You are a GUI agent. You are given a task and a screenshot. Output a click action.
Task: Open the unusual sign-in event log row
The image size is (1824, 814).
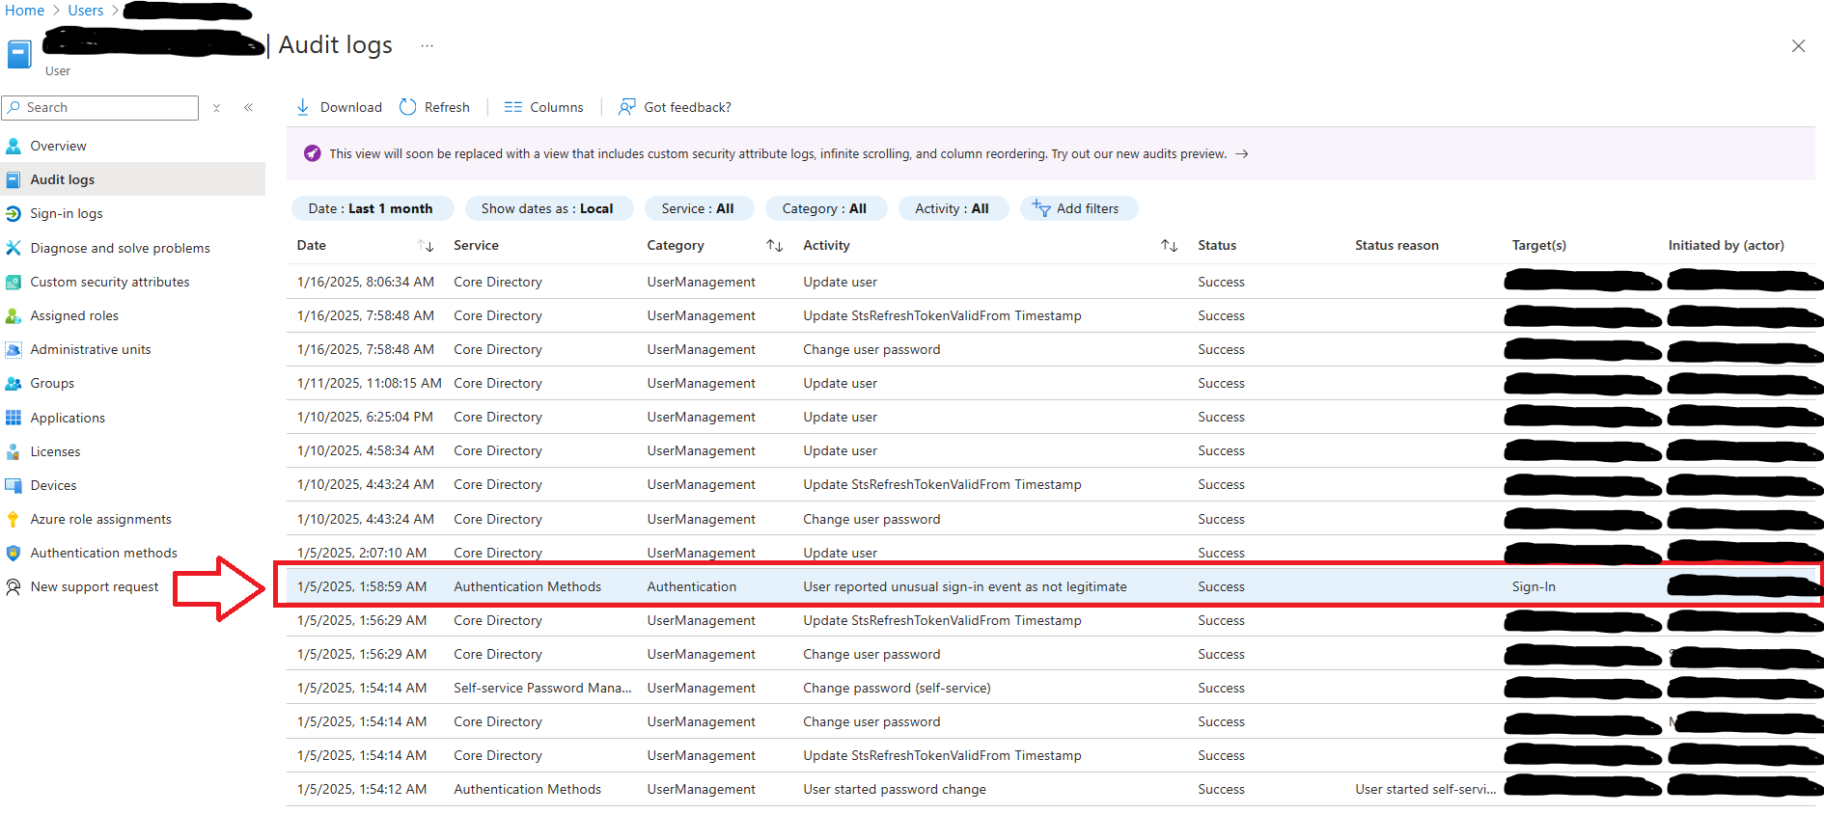pos(964,587)
